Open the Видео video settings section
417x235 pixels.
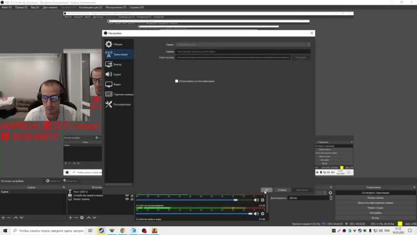(x=119, y=85)
